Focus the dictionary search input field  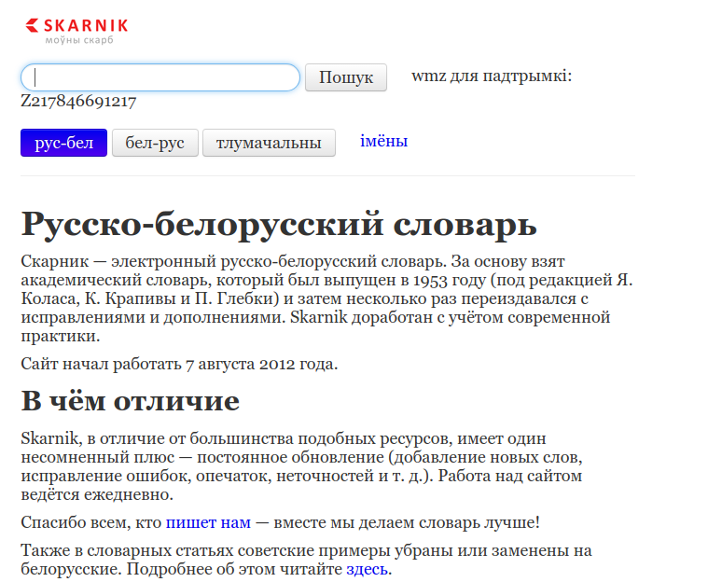(160, 77)
